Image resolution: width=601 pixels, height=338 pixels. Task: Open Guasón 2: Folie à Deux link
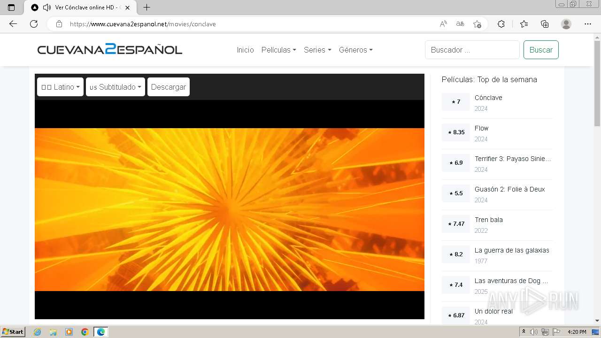point(509,189)
